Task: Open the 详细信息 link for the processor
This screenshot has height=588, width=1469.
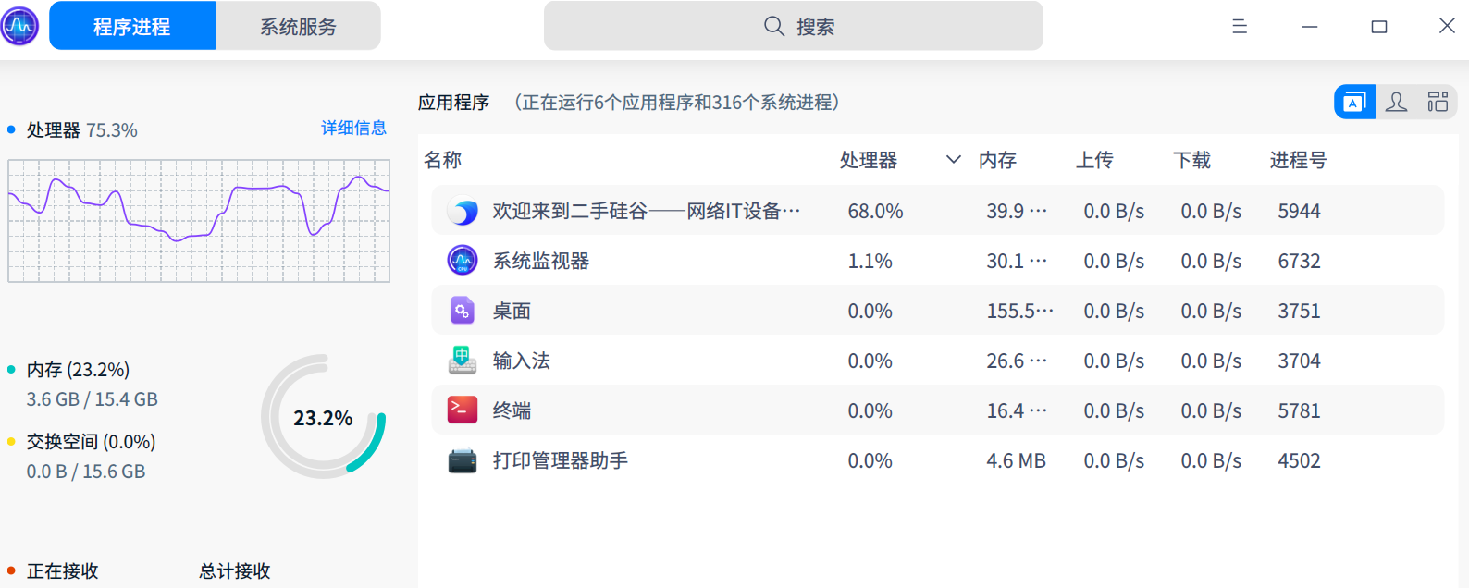Action: (x=353, y=129)
